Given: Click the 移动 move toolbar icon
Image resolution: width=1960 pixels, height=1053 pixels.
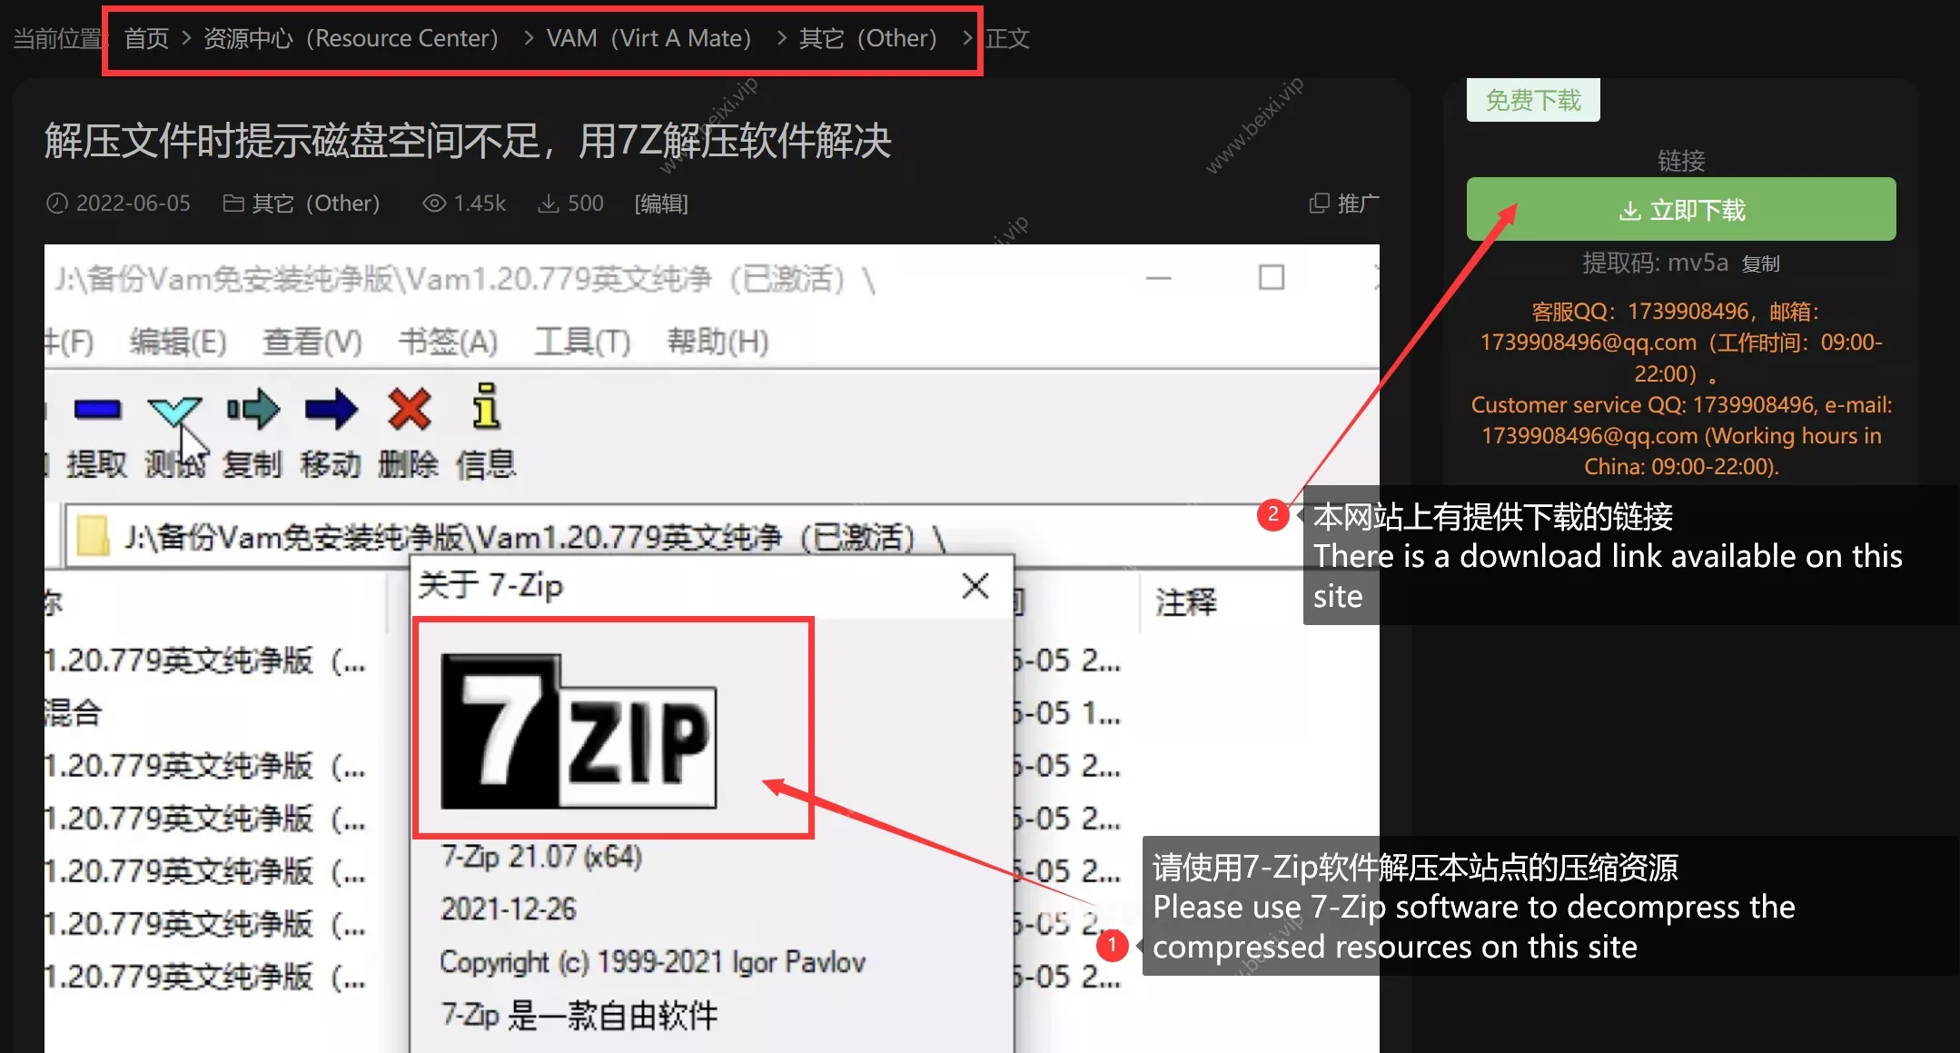Looking at the screenshot, I should click(331, 410).
